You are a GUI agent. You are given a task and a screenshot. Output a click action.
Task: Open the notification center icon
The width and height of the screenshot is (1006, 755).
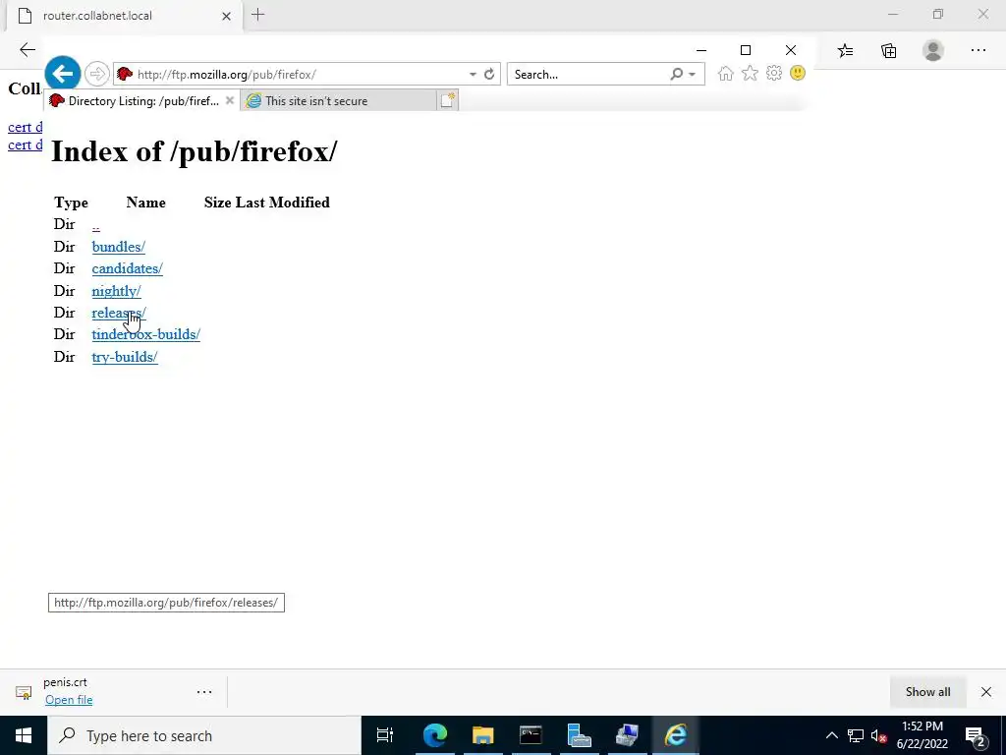pos(976,735)
